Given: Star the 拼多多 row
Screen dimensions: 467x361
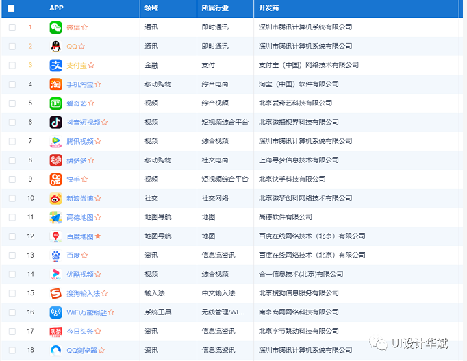Looking at the screenshot, I should pos(91,160).
